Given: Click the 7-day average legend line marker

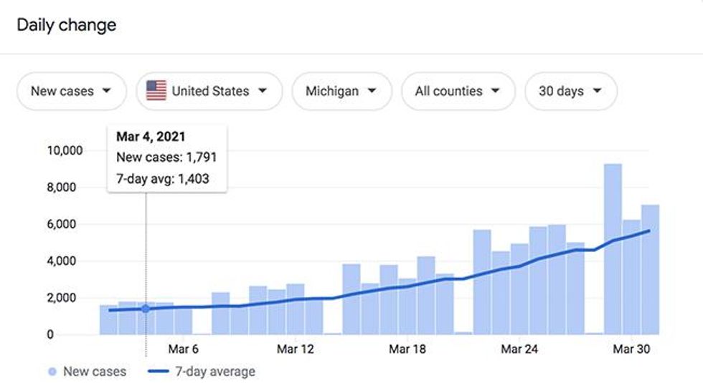Looking at the screenshot, I should 159,372.
